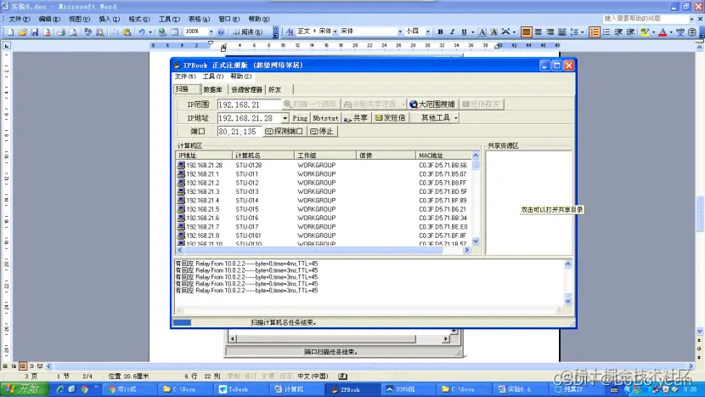Screen dimensions: 705x397
Task: Open the zoom 100% dropdown
Action: [211, 31]
